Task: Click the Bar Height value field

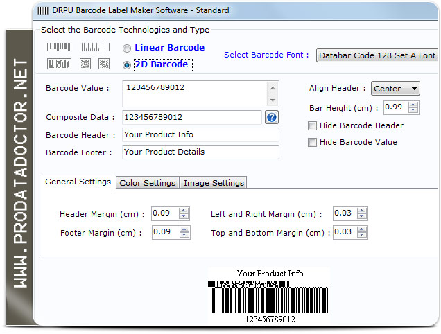Action: point(396,107)
